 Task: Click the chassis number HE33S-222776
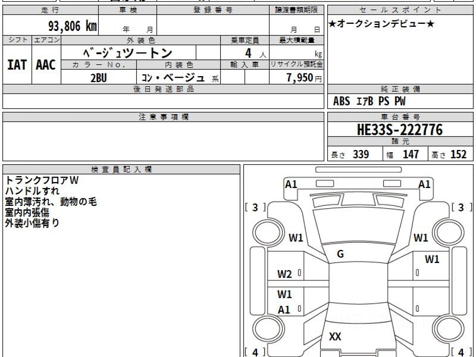tap(400, 129)
